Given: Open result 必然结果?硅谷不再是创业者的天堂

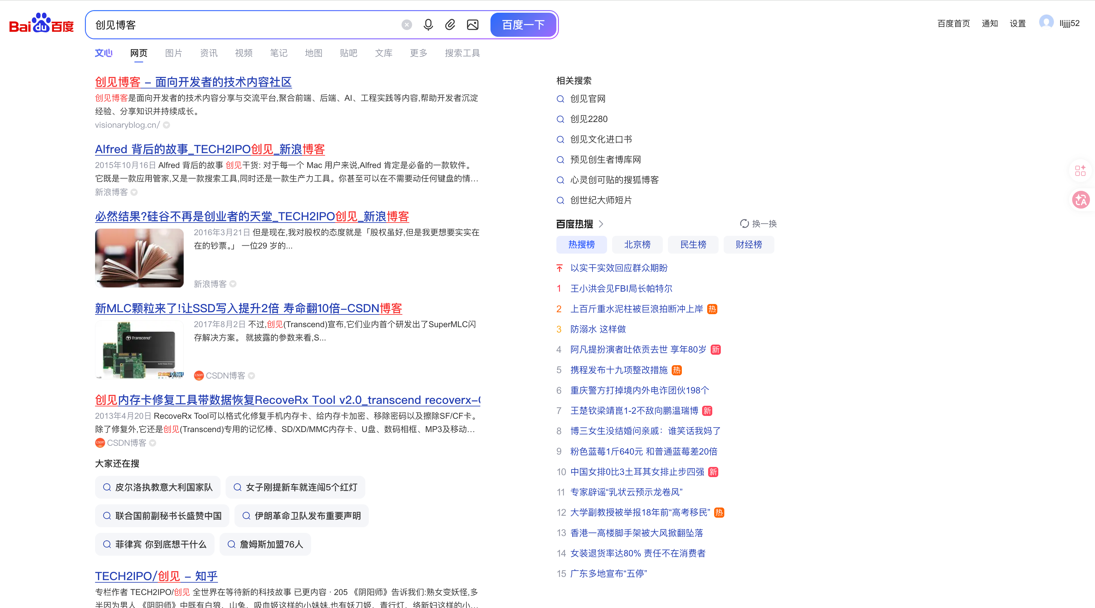Looking at the screenshot, I should pyautogui.click(x=252, y=217).
